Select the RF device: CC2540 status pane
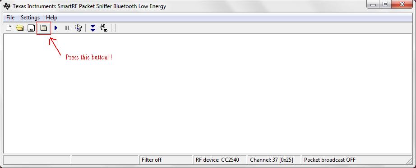 point(220,160)
